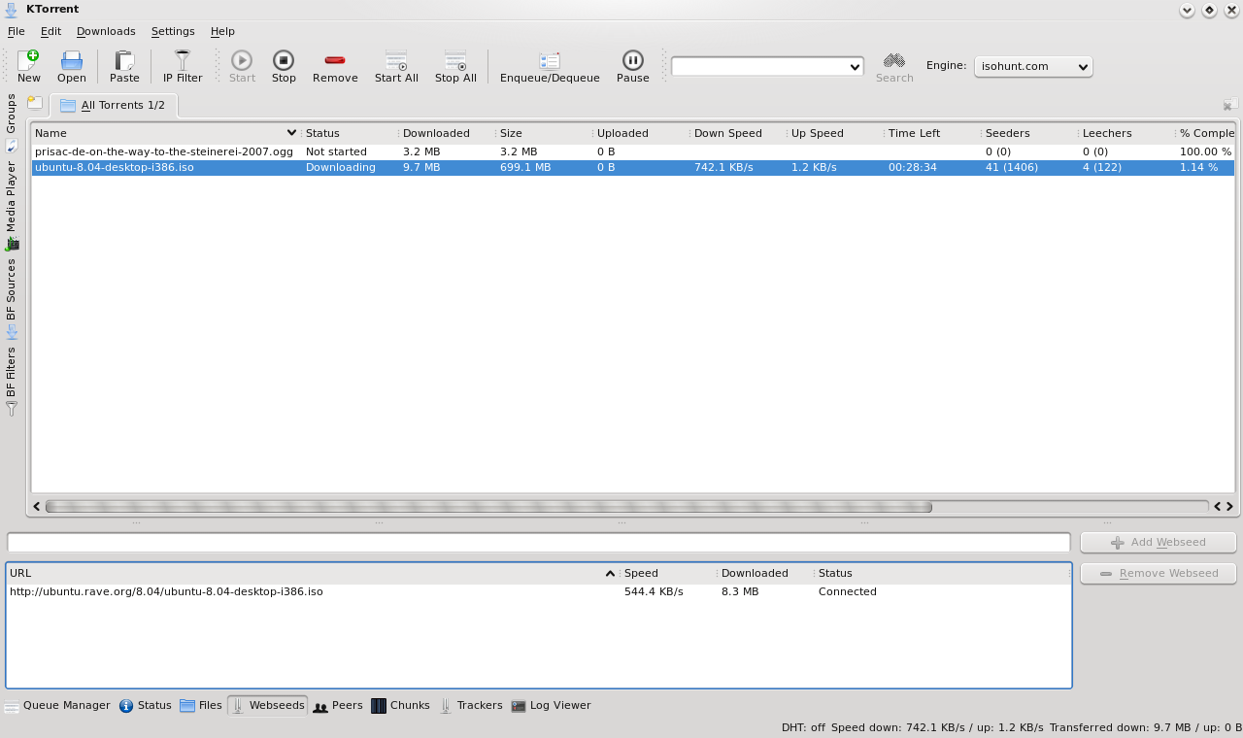Click the "Downloading" status cell
The width and height of the screenshot is (1243, 738).
pos(340,167)
